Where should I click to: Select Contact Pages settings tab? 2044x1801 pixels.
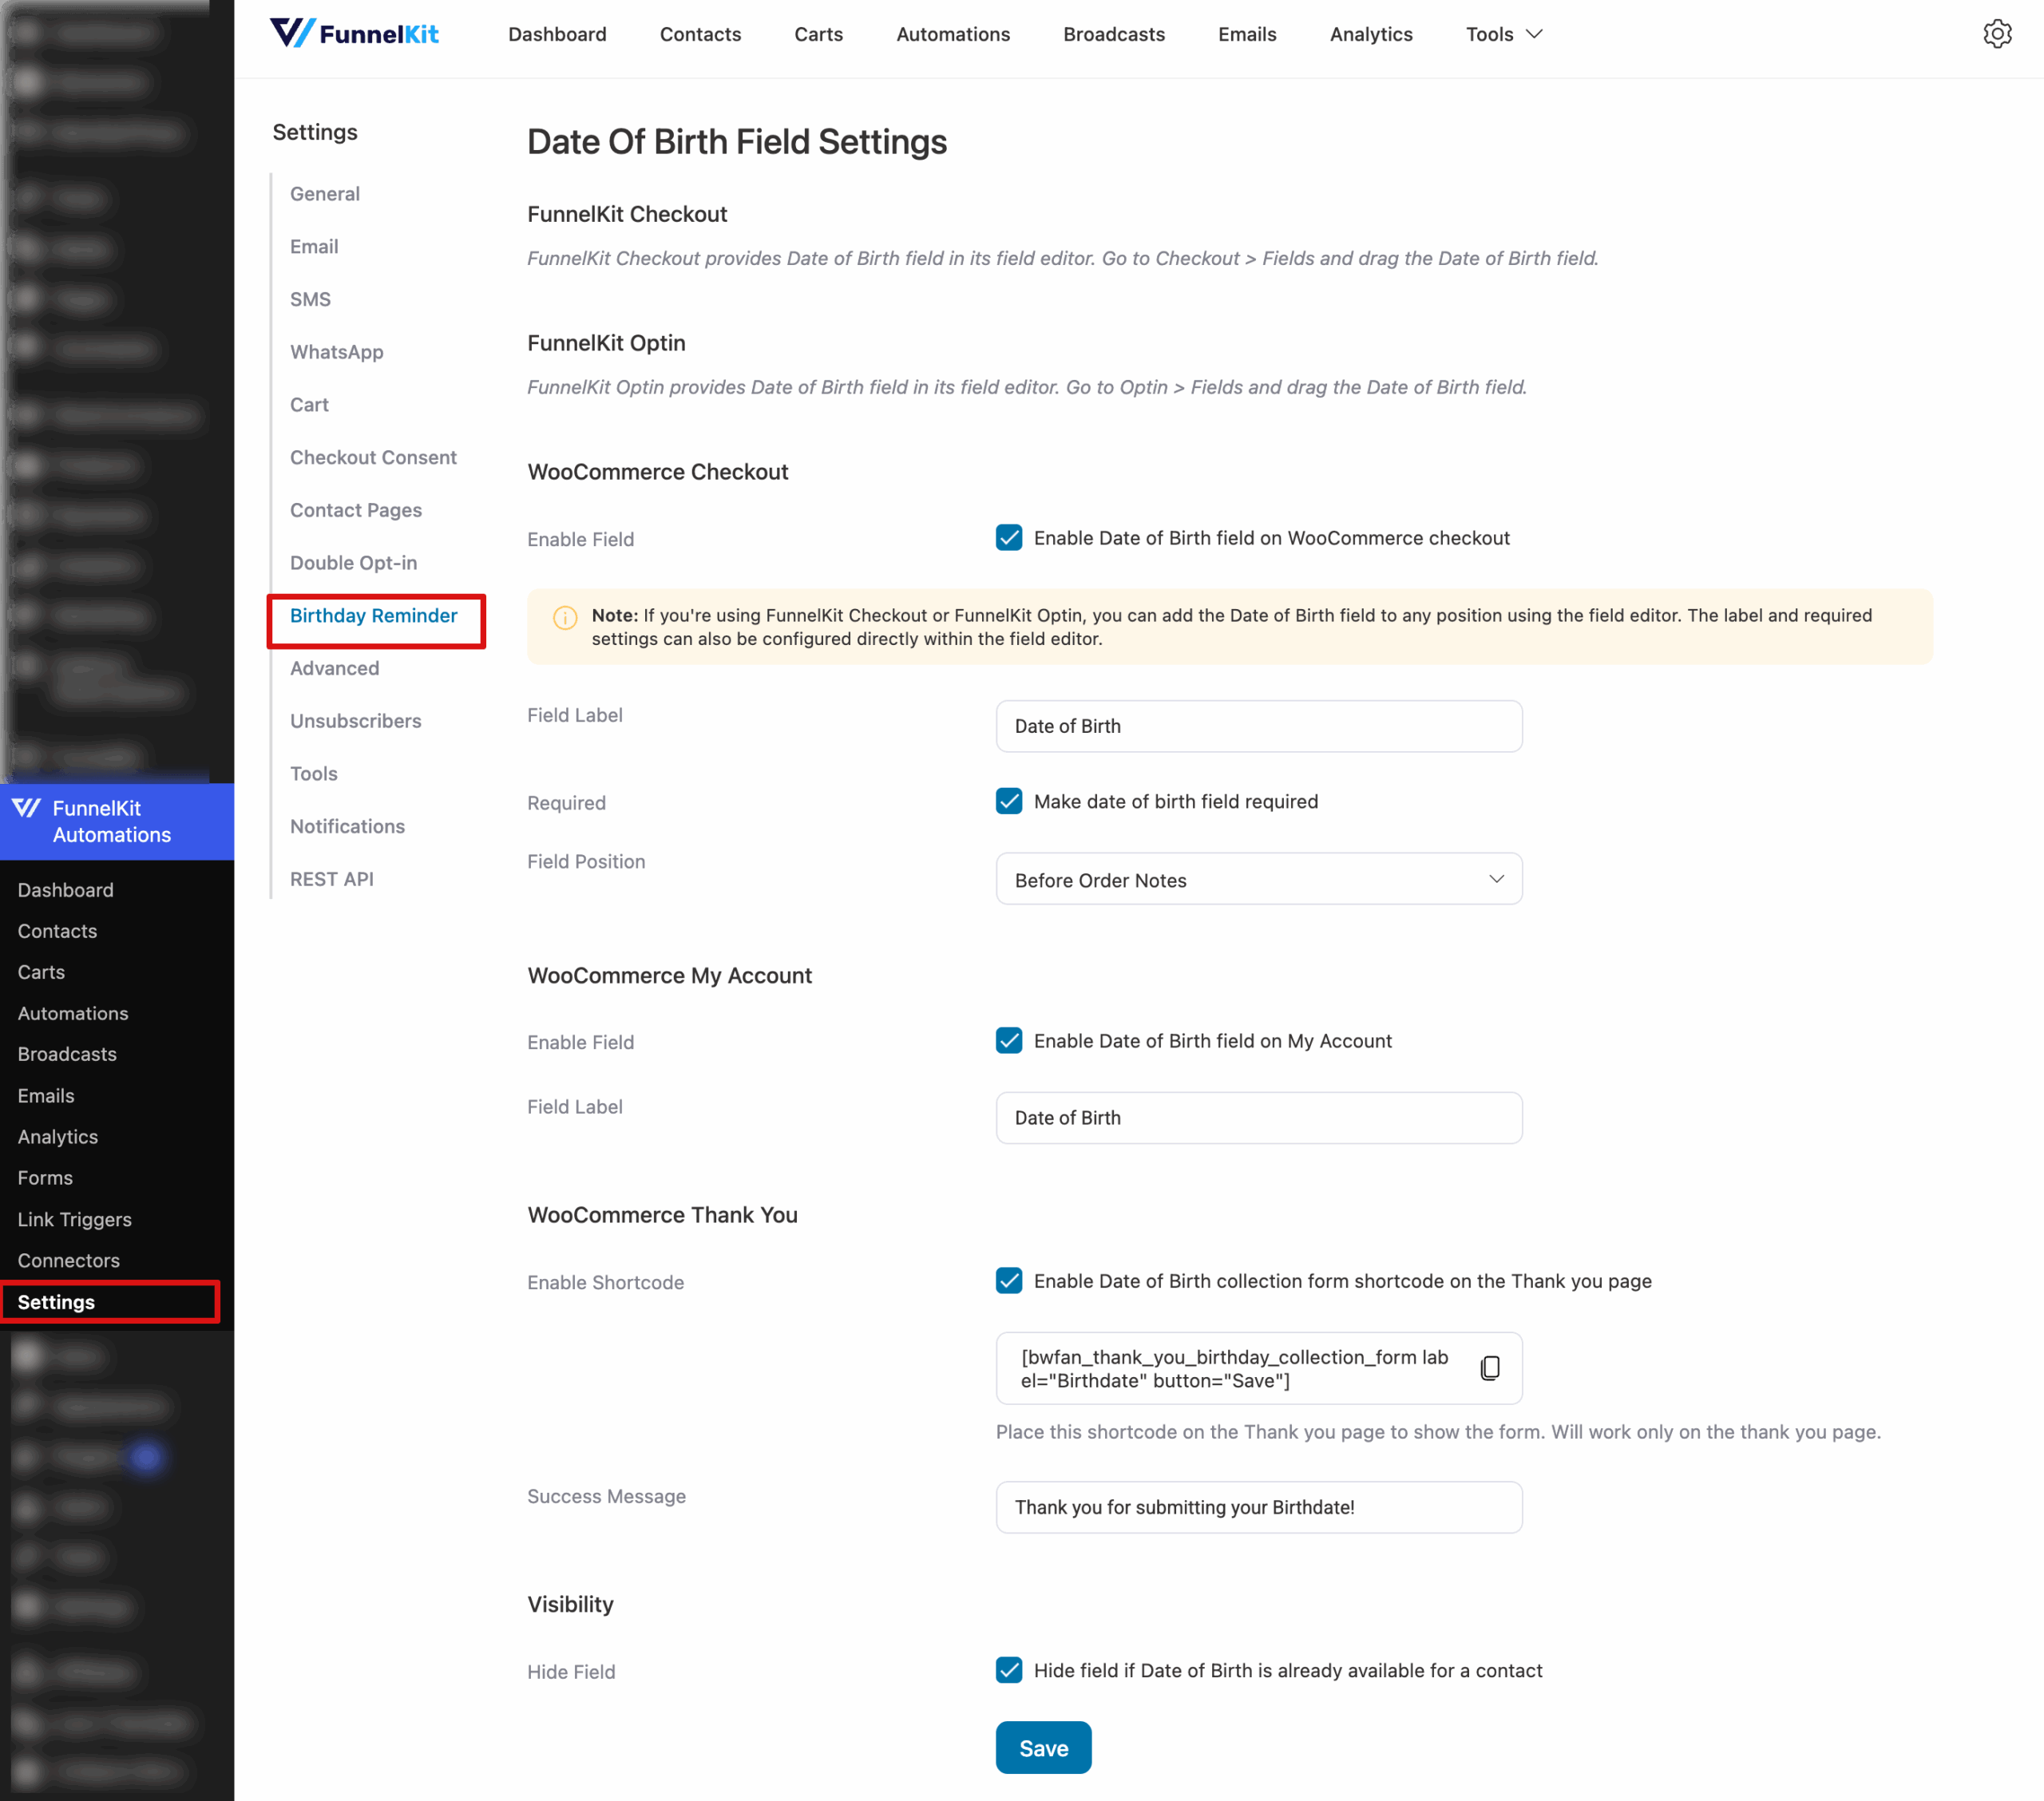(356, 510)
